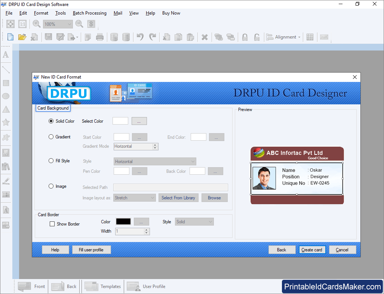Select the Fill Style radio button

click(x=51, y=161)
